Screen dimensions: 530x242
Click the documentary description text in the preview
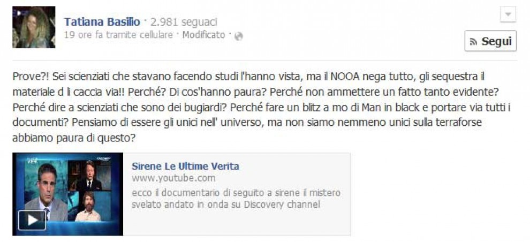click(x=236, y=199)
